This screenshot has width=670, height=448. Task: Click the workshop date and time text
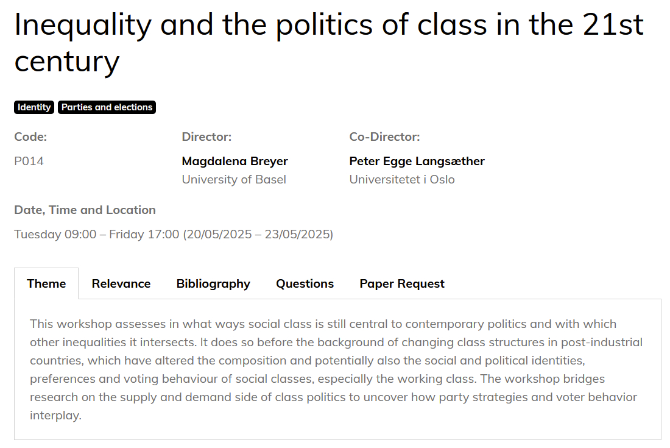point(174,234)
